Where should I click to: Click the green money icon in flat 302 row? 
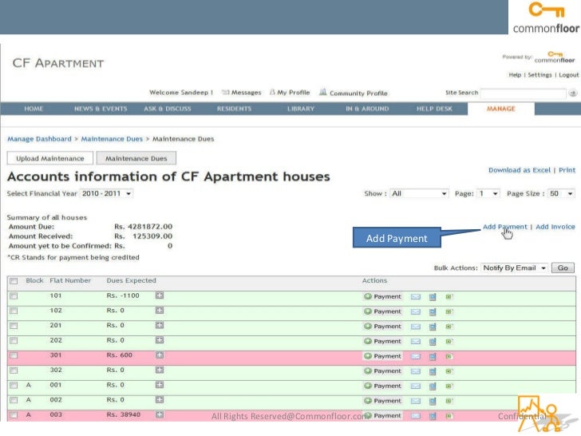pos(449,371)
